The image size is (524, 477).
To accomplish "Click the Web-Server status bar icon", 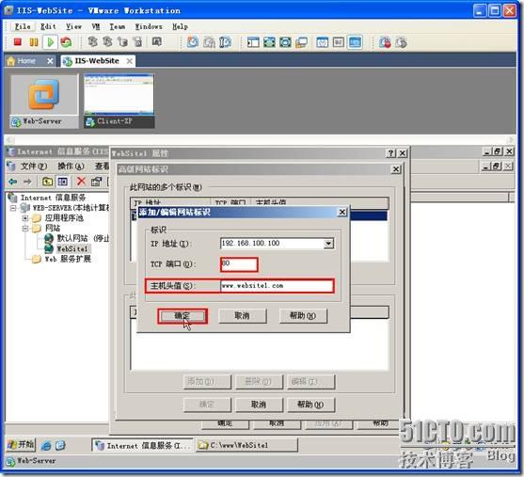I will [11, 462].
